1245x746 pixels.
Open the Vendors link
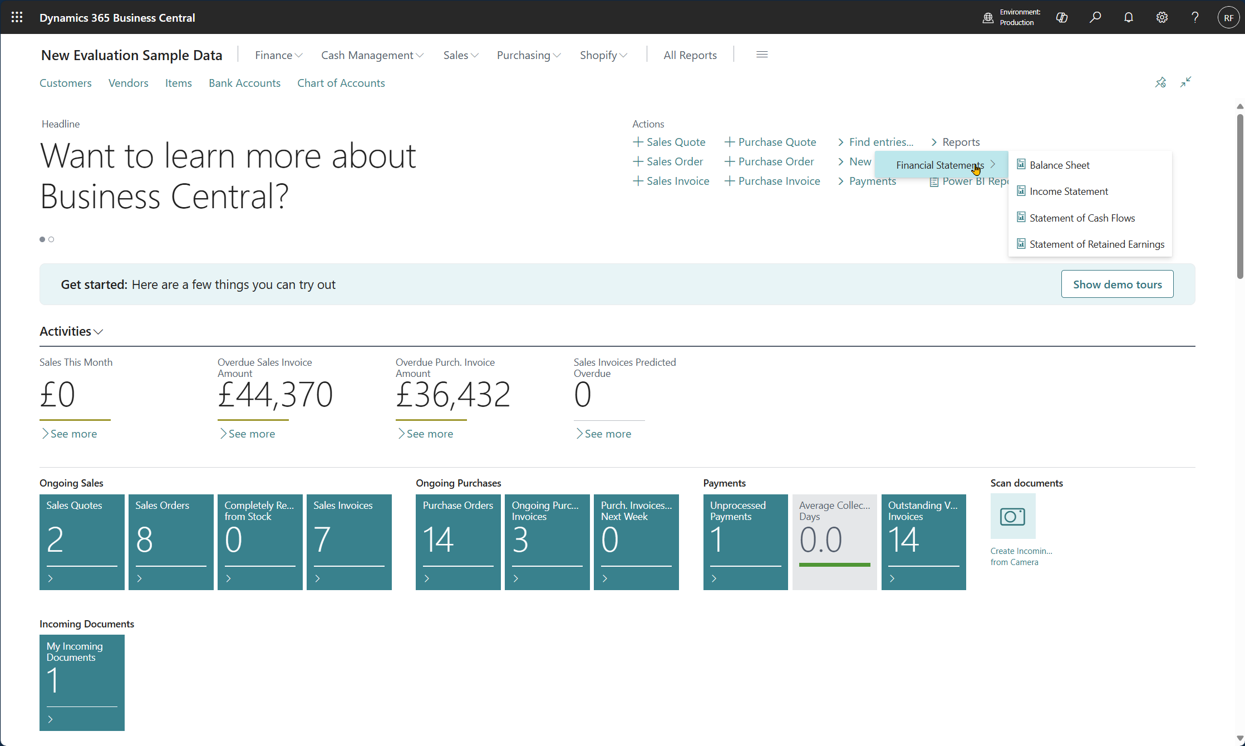click(129, 83)
